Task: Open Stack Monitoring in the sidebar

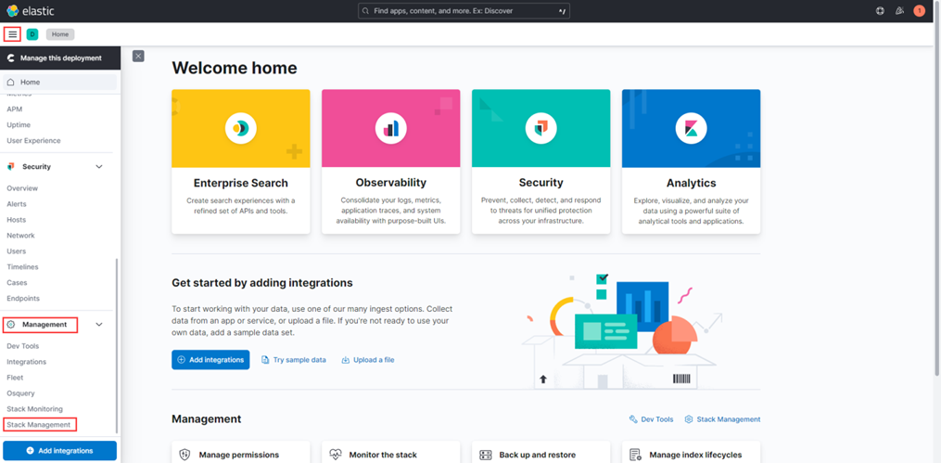Action: tap(35, 409)
